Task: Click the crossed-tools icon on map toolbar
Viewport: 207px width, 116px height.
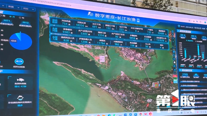Action: [x=175, y=73]
